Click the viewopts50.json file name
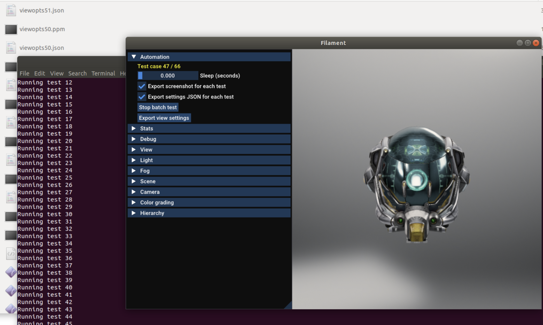The image size is (543, 325). pos(42,48)
